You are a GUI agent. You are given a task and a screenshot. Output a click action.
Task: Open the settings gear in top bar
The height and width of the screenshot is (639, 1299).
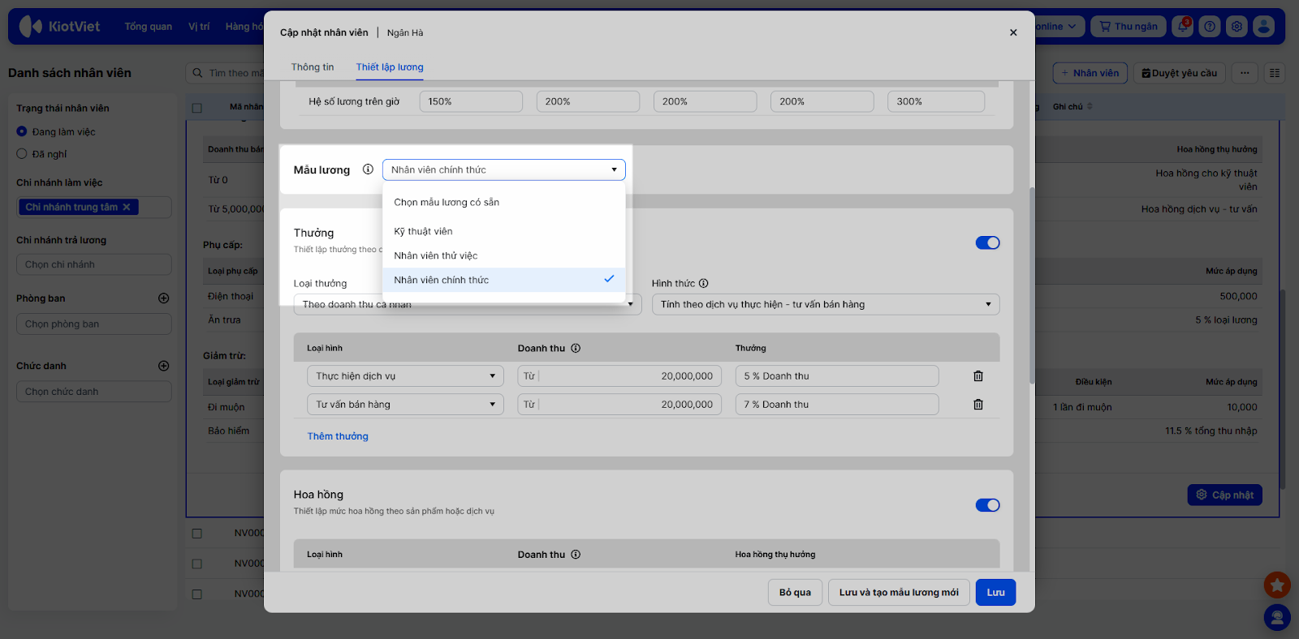pos(1236,27)
